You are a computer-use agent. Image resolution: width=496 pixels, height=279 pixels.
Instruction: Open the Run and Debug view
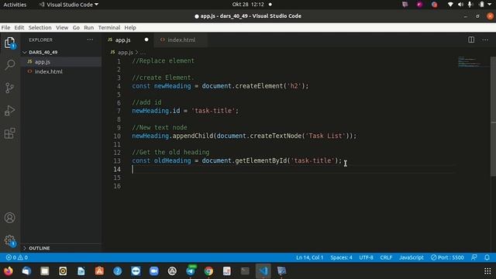(10, 110)
